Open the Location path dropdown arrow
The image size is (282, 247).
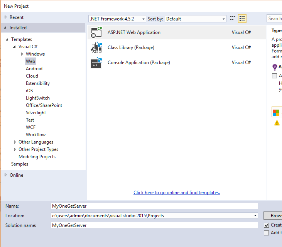pyautogui.click(x=255, y=215)
